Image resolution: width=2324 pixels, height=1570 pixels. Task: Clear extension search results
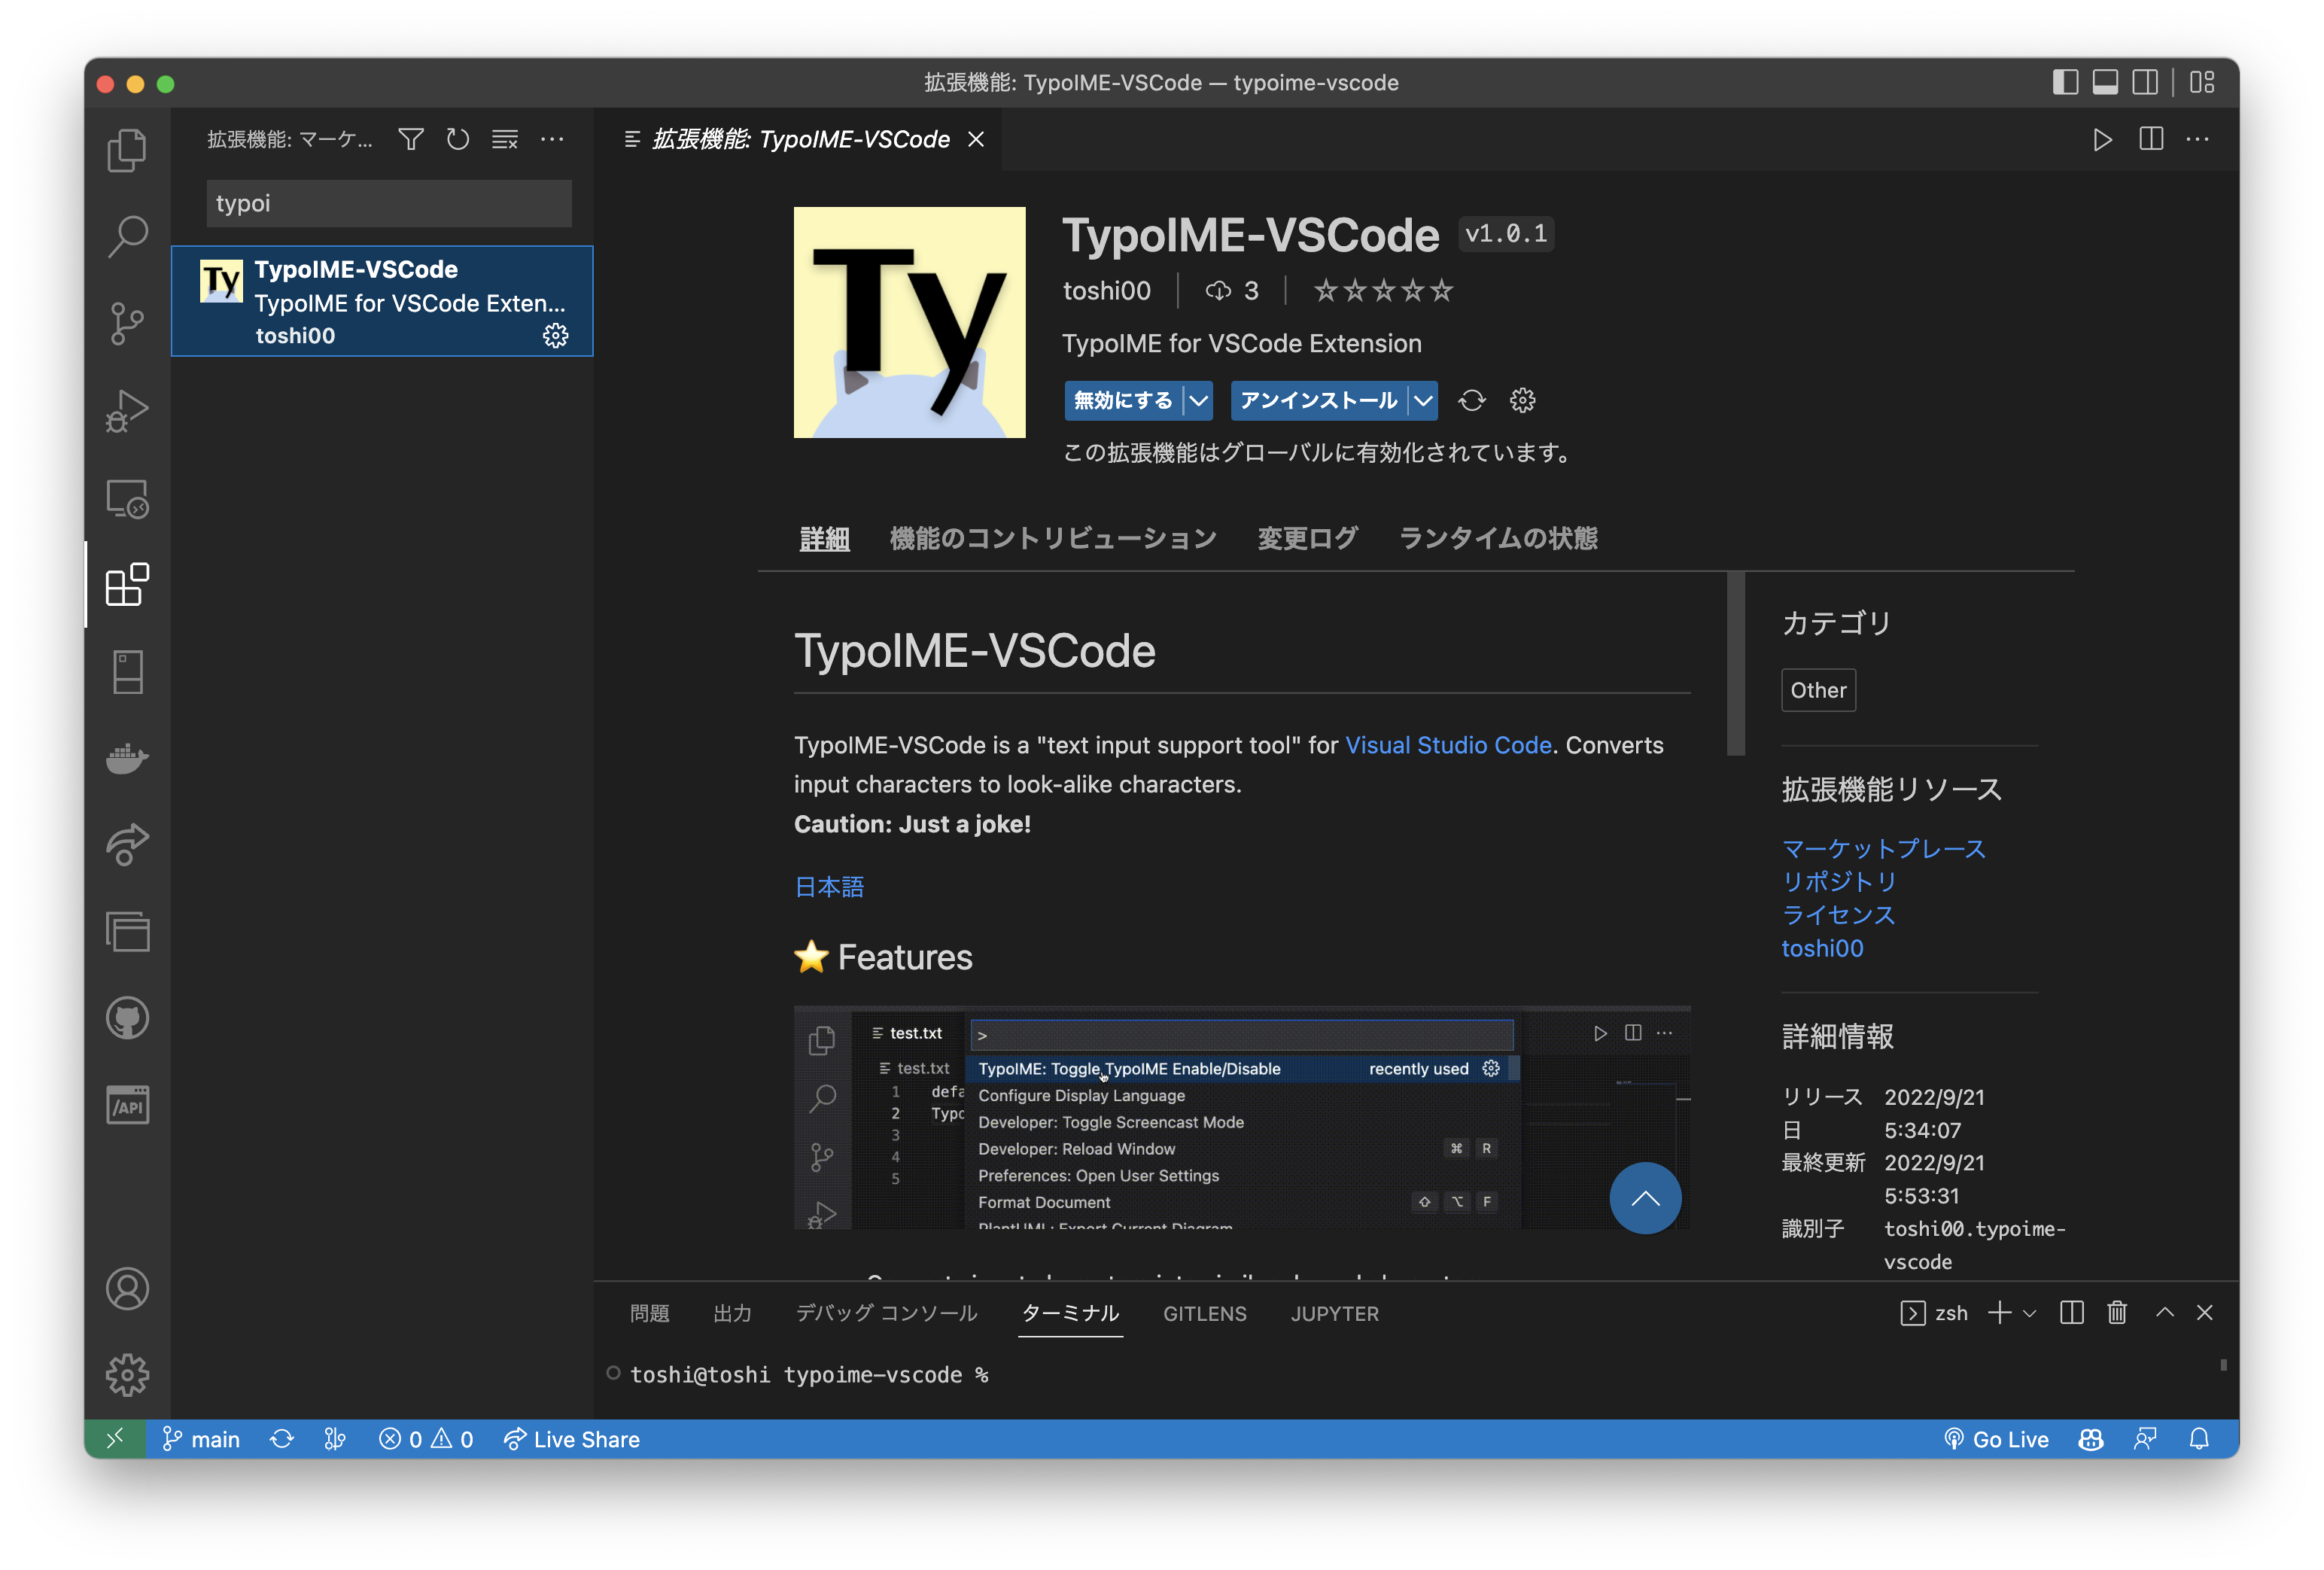(505, 139)
